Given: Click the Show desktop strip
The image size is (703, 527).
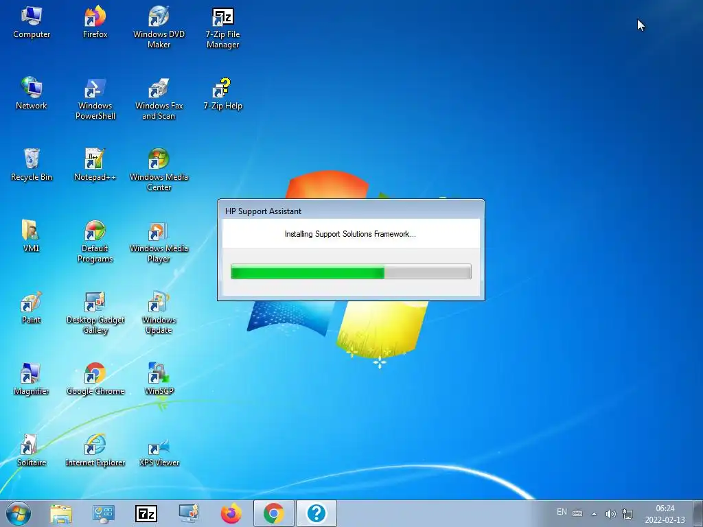Looking at the screenshot, I should (x=698, y=513).
